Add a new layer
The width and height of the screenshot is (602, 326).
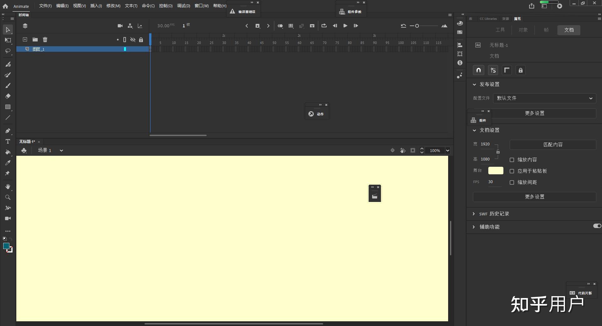(25, 40)
